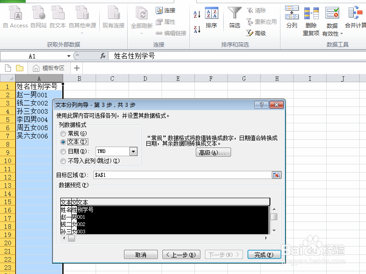Select the 常规 column data format
Screen dimensions: 366x274
[x=63, y=133]
